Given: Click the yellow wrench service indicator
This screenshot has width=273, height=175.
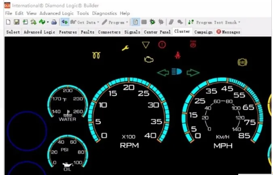Looking at the screenshot, I should 125,48.
